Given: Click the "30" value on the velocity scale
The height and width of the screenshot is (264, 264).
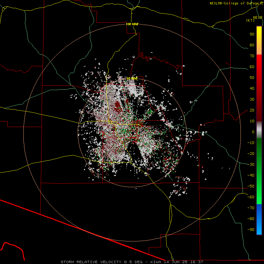Looking at the screenshot, I should (252, 99).
